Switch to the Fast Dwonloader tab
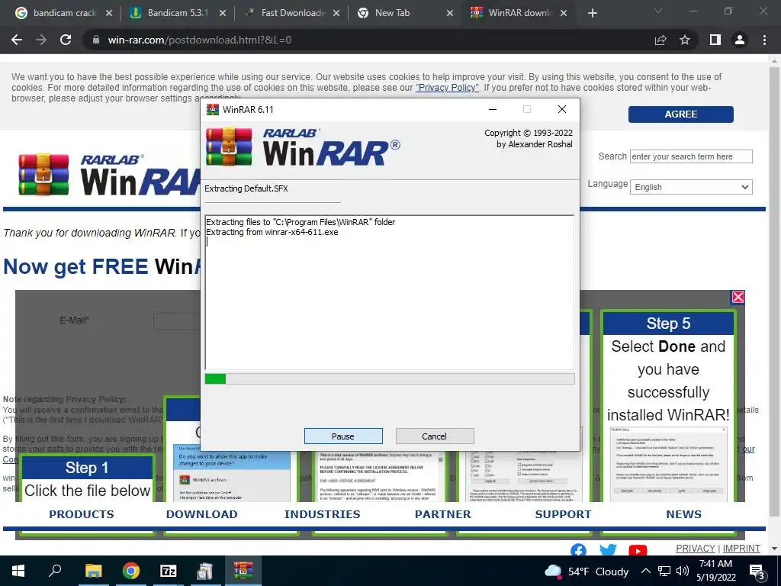This screenshot has width=781, height=586. click(x=292, y=13)
